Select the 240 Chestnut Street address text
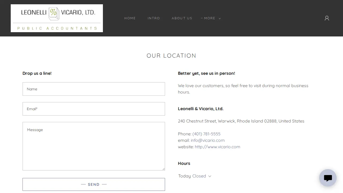Screen dimensions: 343x193 click(x=241, y=121)
